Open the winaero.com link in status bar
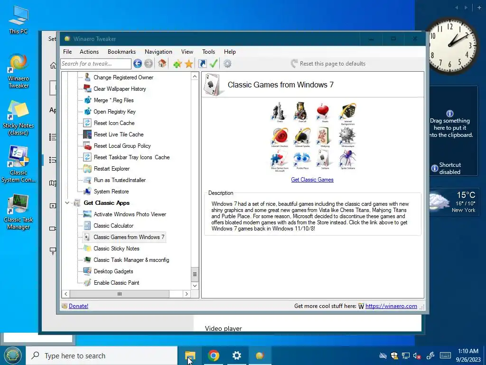Screen dimensions: 486x365 coord(391,306)
